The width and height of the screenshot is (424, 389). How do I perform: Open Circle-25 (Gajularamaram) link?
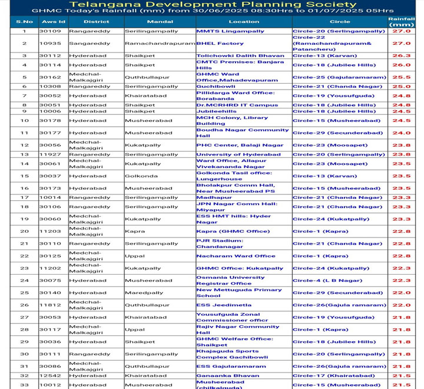pyautogui.click(x=339, y=77)
